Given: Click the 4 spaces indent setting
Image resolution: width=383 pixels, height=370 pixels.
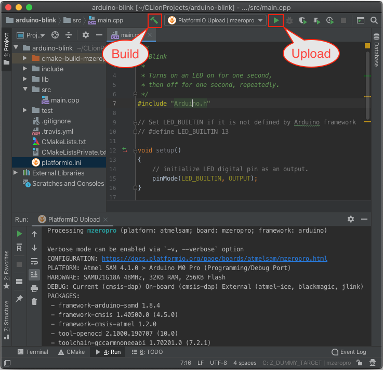Looking at the screenshot, I should [245, 363].
